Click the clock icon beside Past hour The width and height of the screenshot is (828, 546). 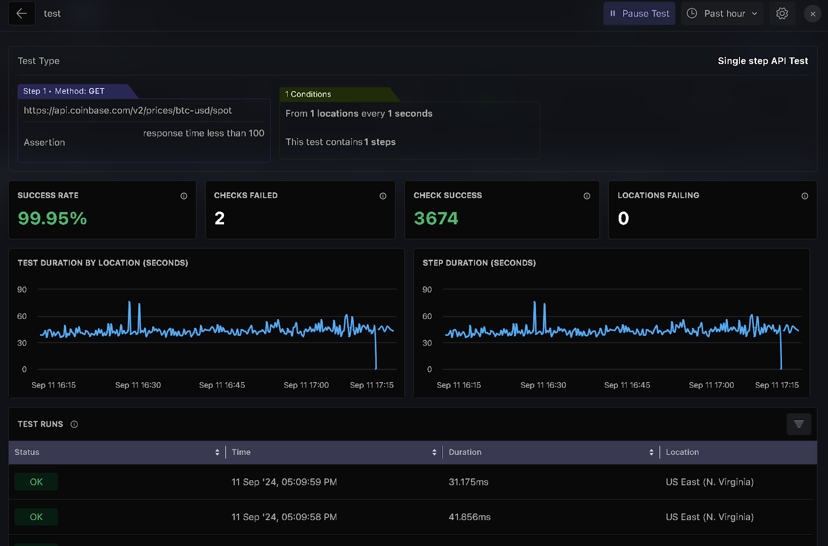pos(691,13)
